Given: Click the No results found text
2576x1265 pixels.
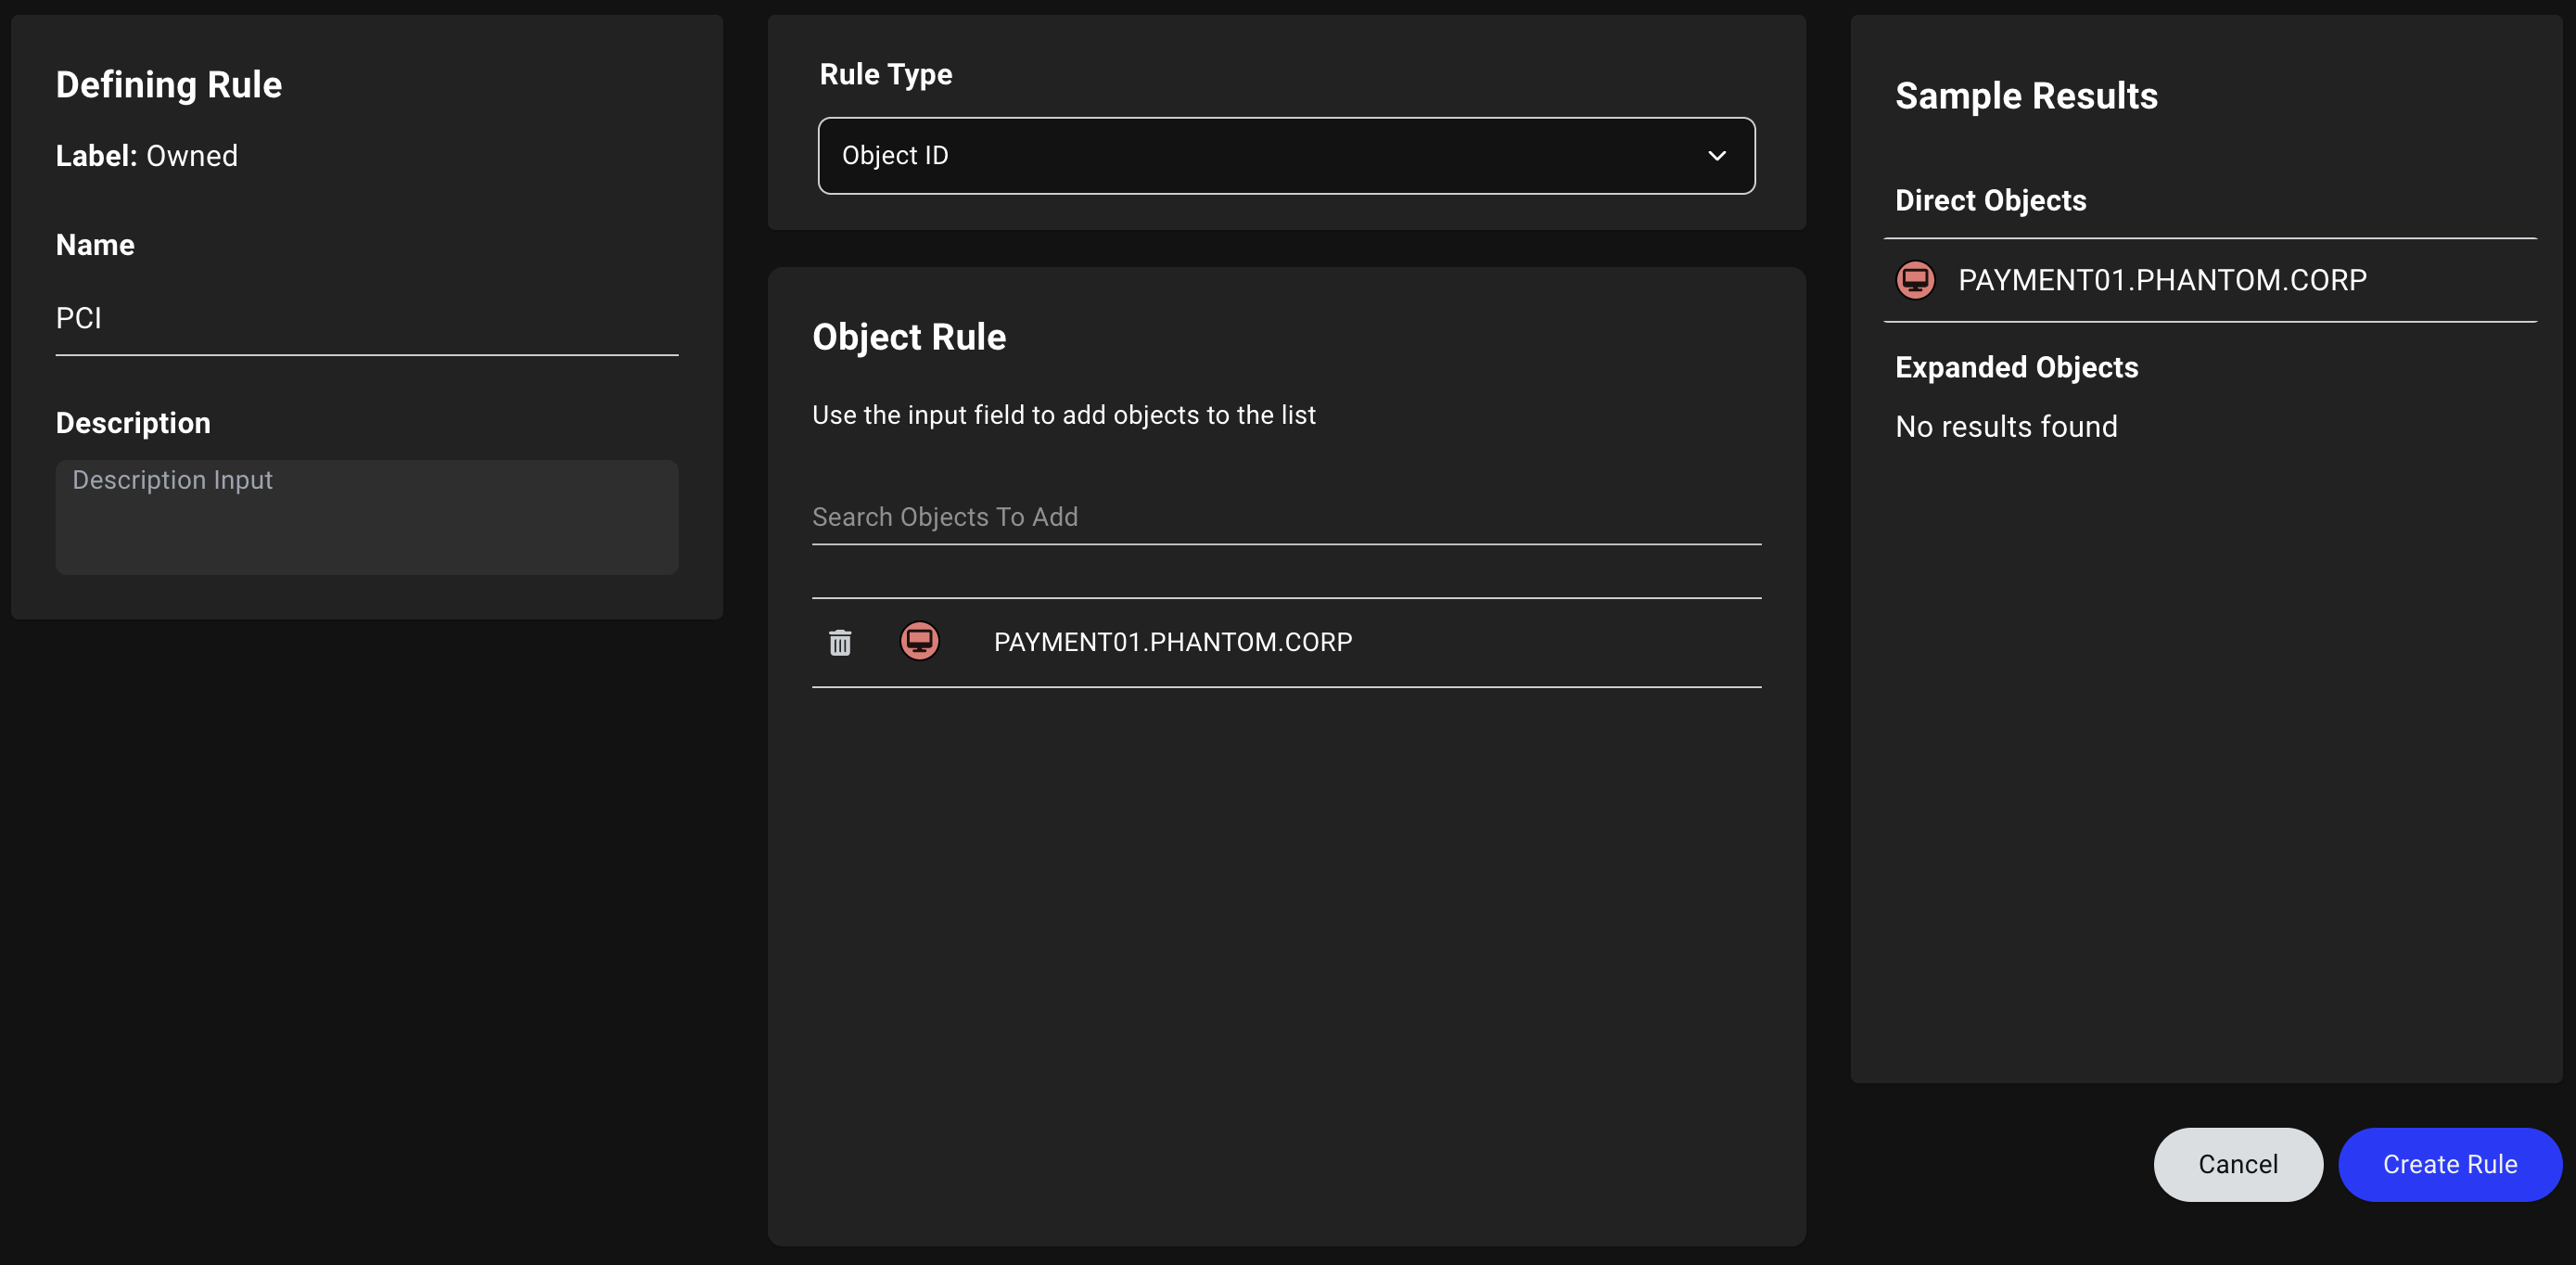Looking at the screenshot, I should coord(2006,426).
